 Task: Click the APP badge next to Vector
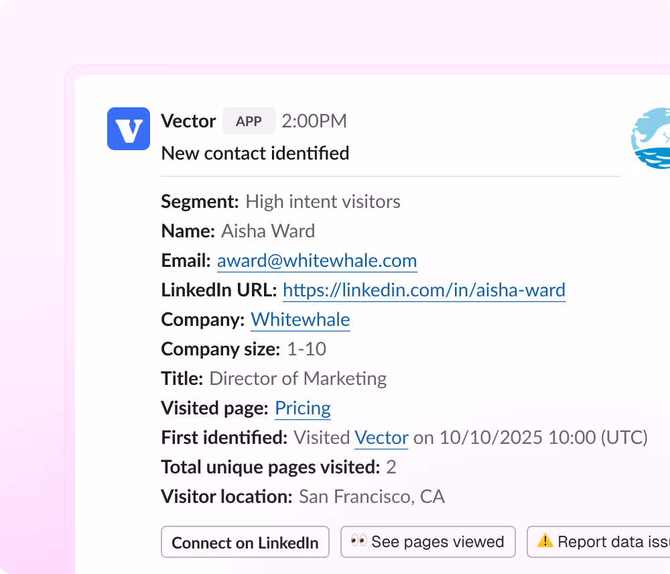click(249, 121)
